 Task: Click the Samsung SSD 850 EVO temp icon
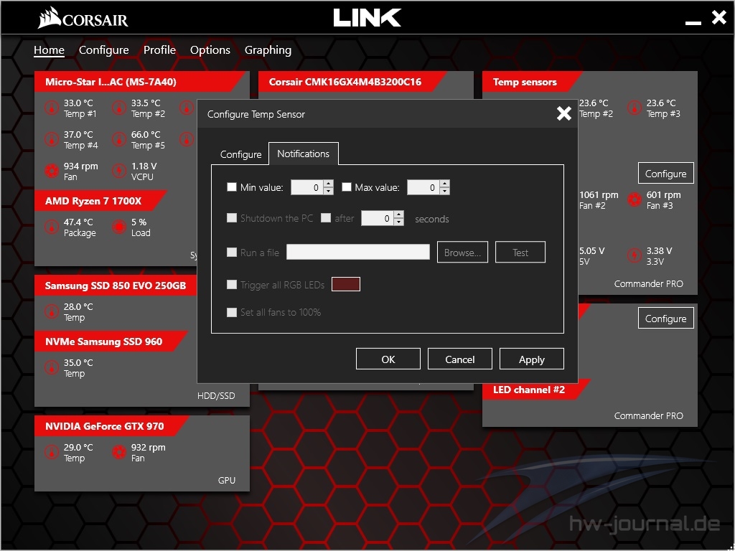pyautogui.click(x=52, y=311)
